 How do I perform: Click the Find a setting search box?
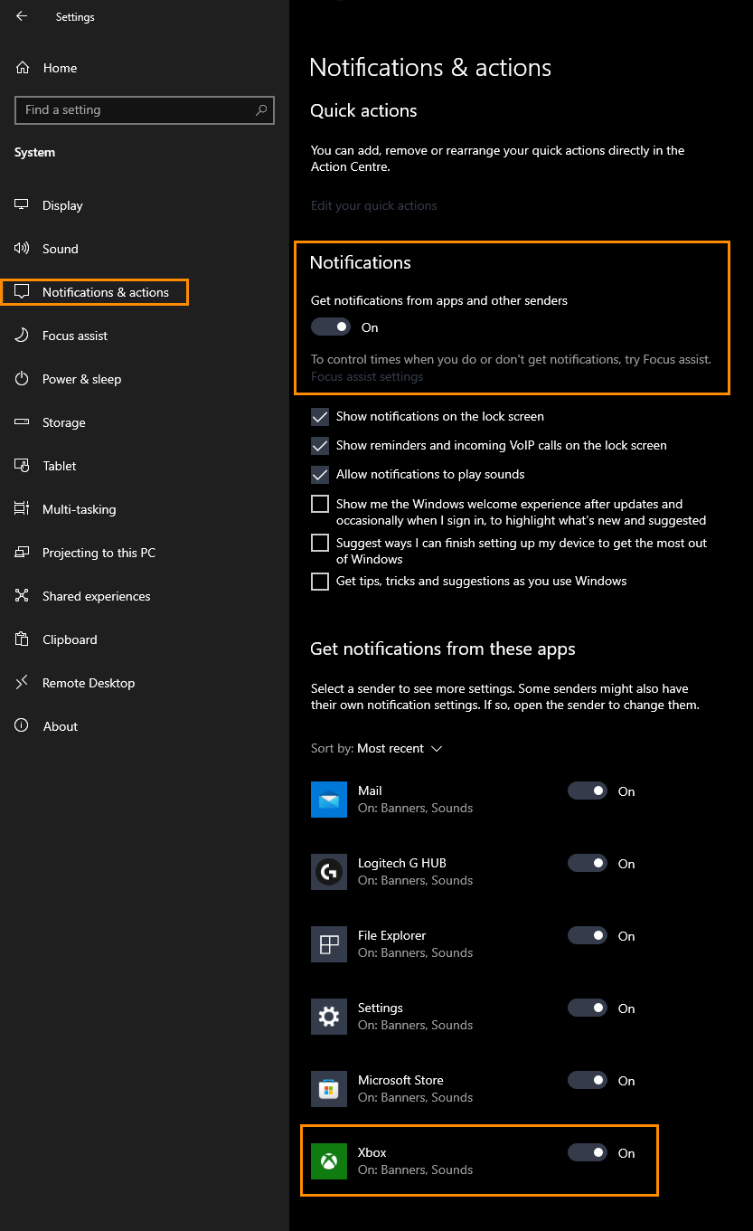pos(145,110)
